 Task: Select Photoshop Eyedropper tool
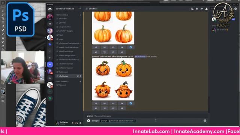click(x=3, y=26)
